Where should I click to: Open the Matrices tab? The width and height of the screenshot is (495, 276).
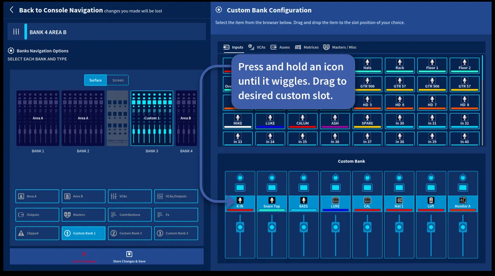click(x=306, y=47)
